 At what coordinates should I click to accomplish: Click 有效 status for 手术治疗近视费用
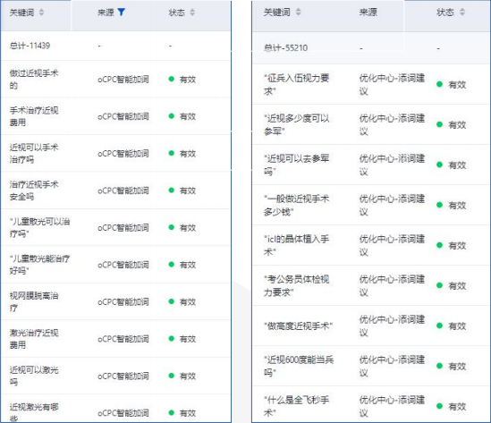[x=188, y=116]
